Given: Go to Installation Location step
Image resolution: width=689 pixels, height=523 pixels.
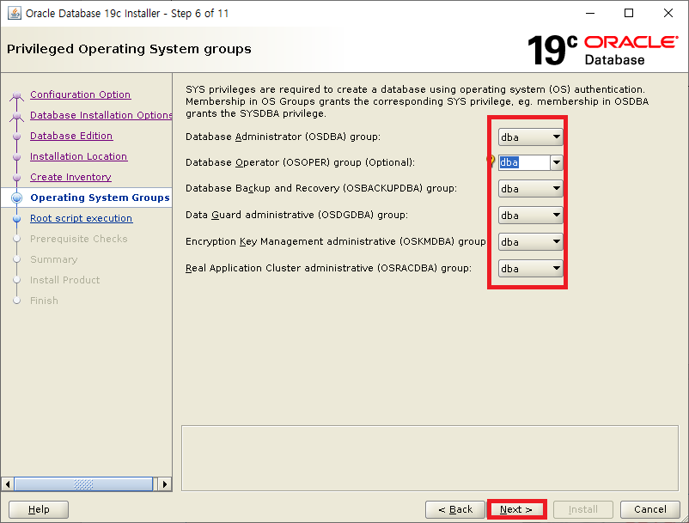Looking at the screenshot, I should pos(79,156).
